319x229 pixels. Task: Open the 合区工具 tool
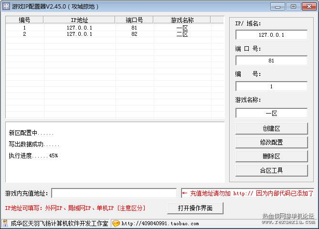[x=271, y=170]
